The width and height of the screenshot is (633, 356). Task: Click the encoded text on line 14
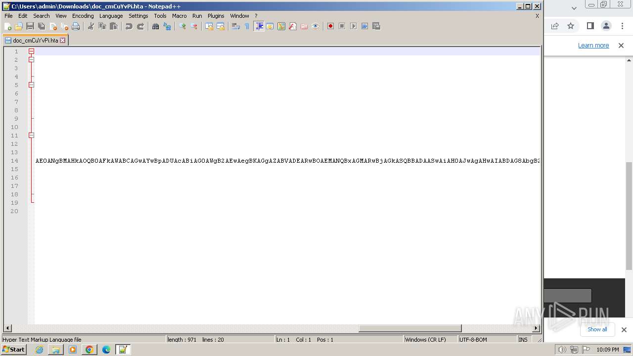click(x=287, y=161)
